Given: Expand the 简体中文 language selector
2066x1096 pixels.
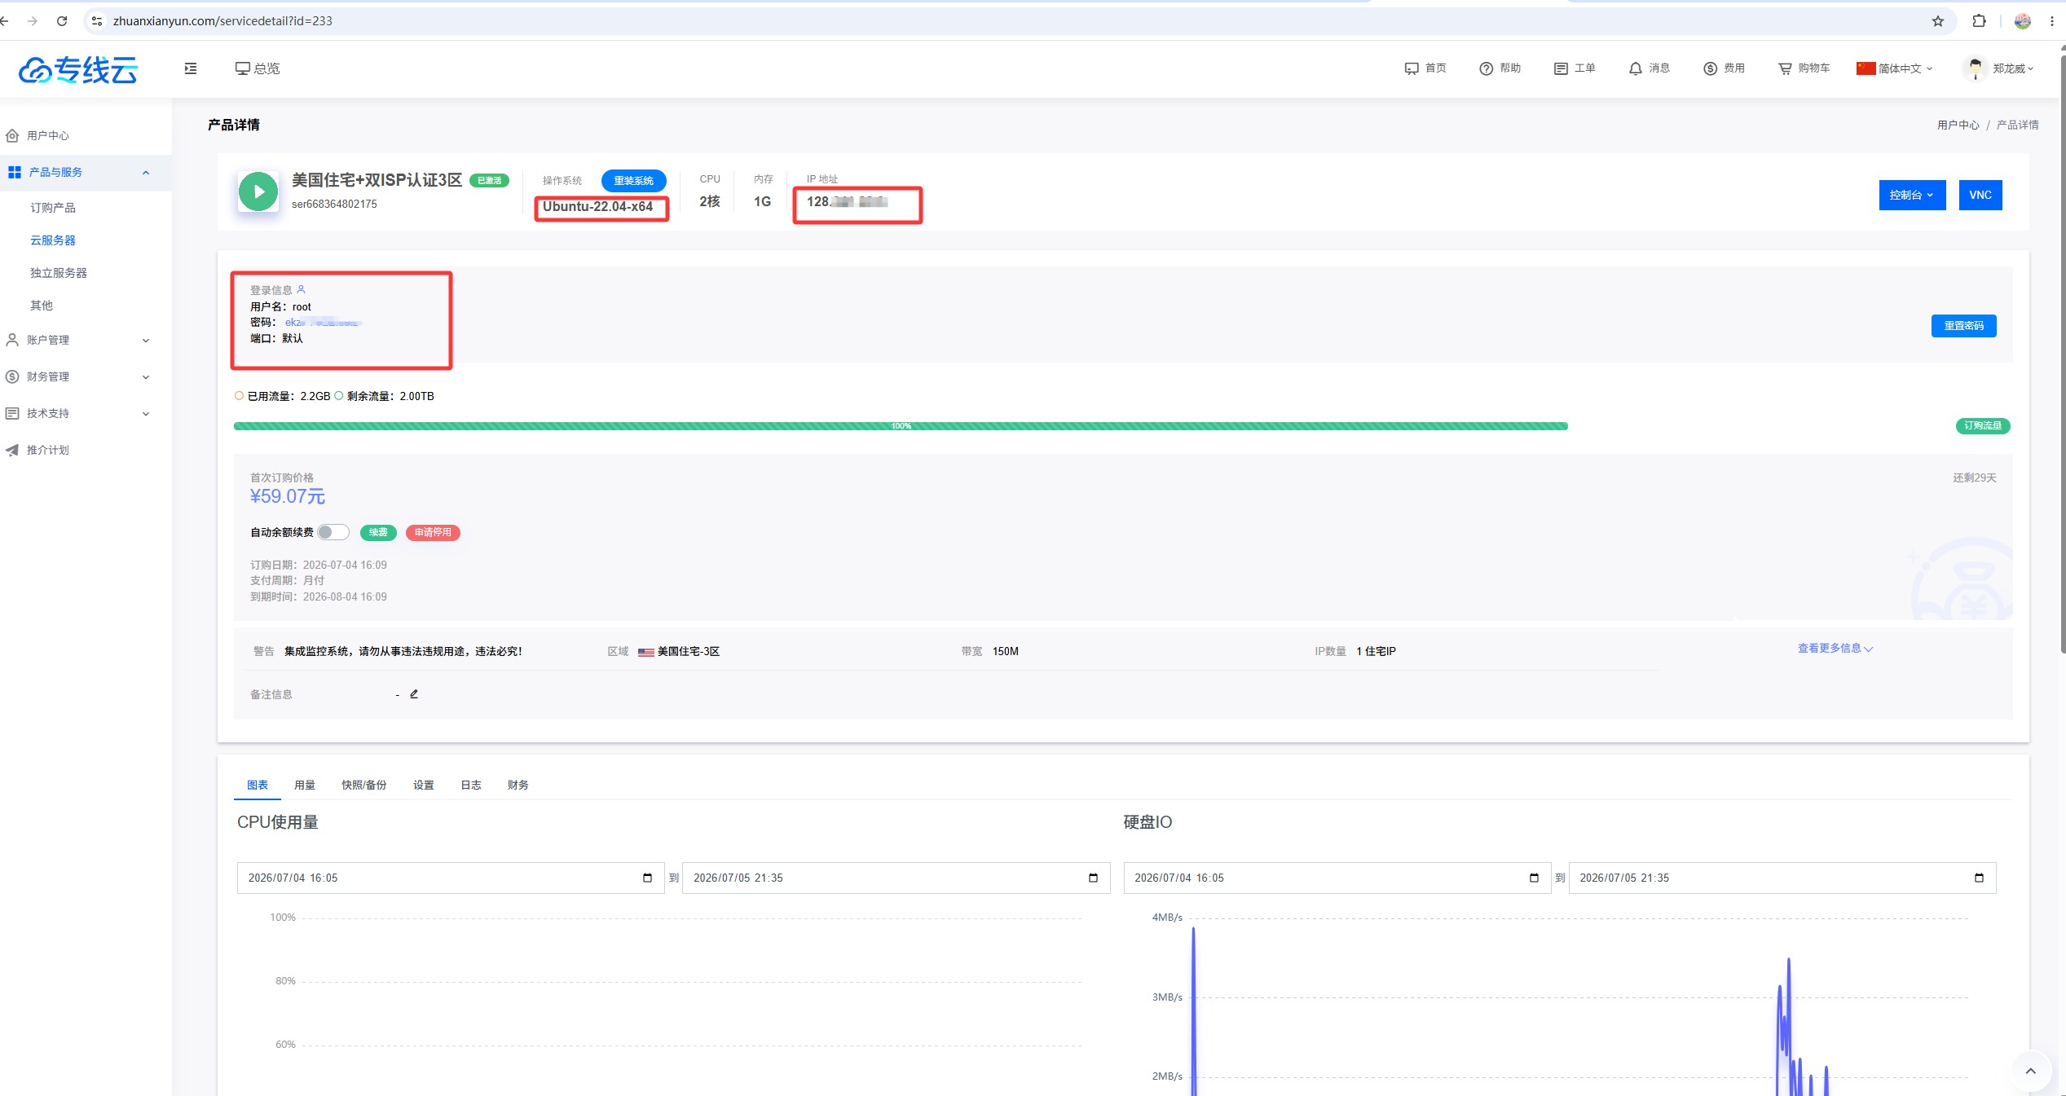Looking at the screenshot, I should pyautogui.click(x=1895, y=68).
